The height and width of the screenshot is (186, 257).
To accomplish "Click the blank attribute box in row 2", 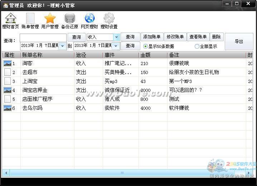I will point(8,72).
